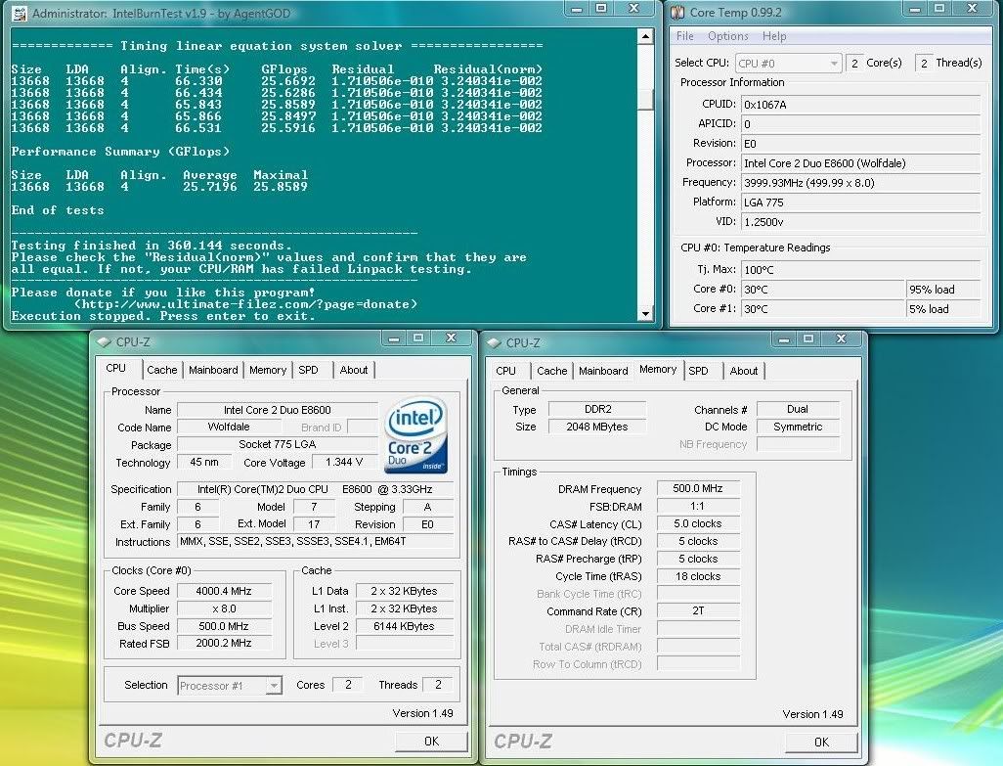The height and width of the screenshot is (766, 1003).
Task: Click OK in the right CPU-Z window
Action: [x=822, y=742]
